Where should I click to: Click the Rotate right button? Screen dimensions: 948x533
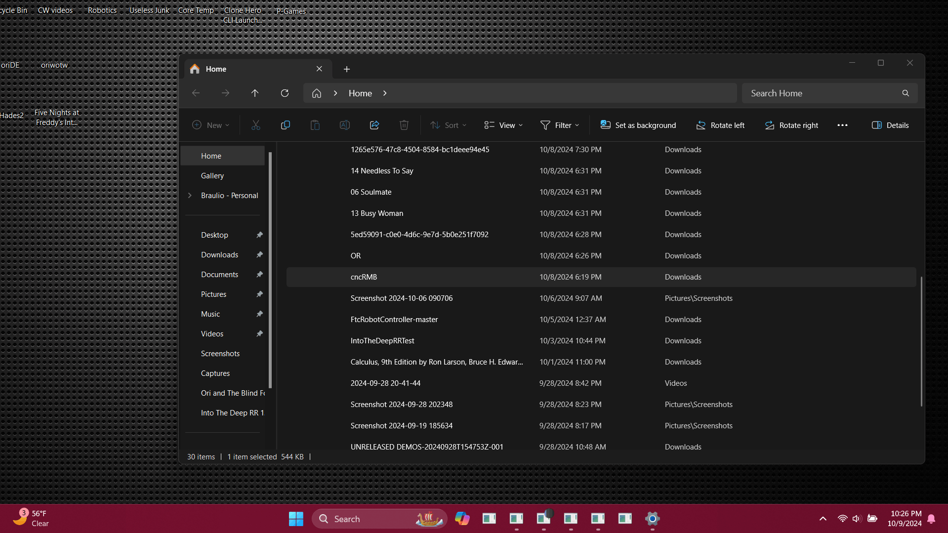[791, 125]
